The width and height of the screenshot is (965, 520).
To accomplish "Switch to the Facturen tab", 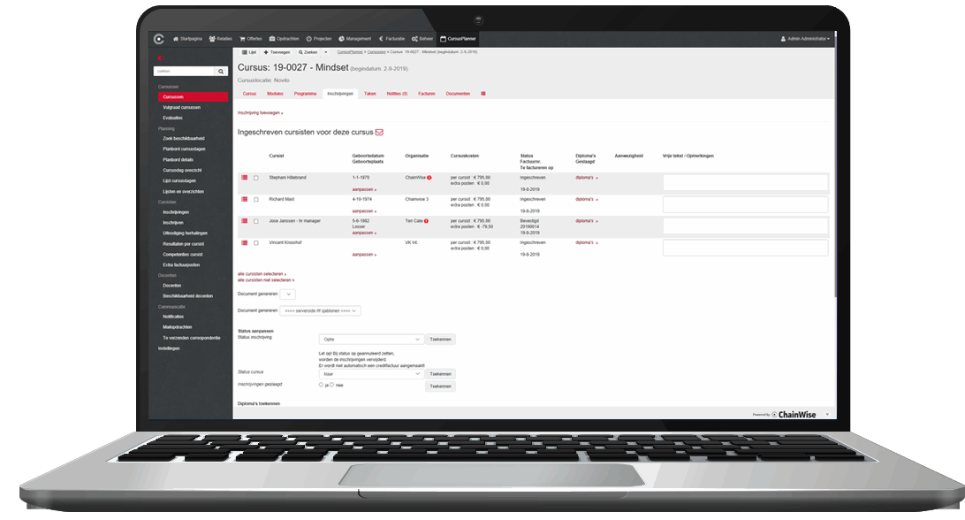I will (427, 93).
